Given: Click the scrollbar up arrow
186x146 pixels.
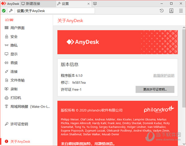Looking at the screenshot, I should coord(184,28).
